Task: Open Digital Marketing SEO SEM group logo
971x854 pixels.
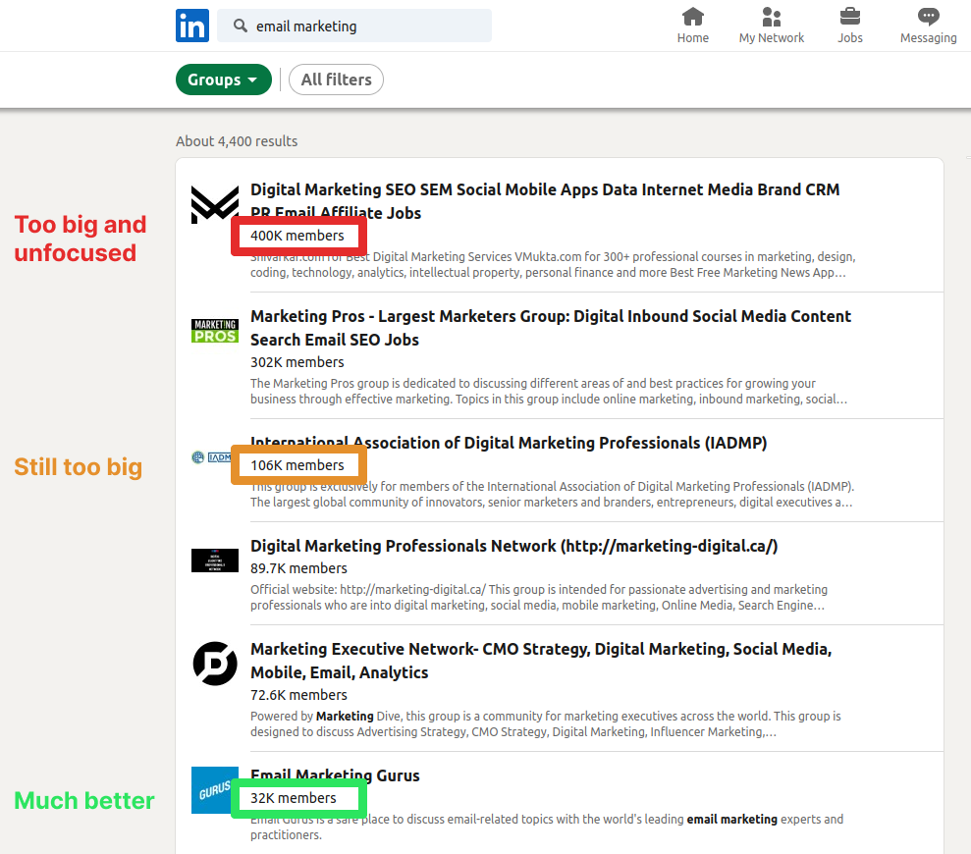Action: pos(215,204)
